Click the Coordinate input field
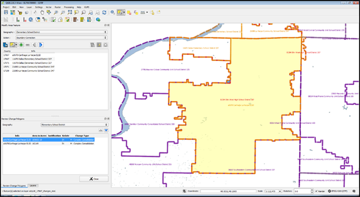 pyautogui.click(x=228, y=191)
